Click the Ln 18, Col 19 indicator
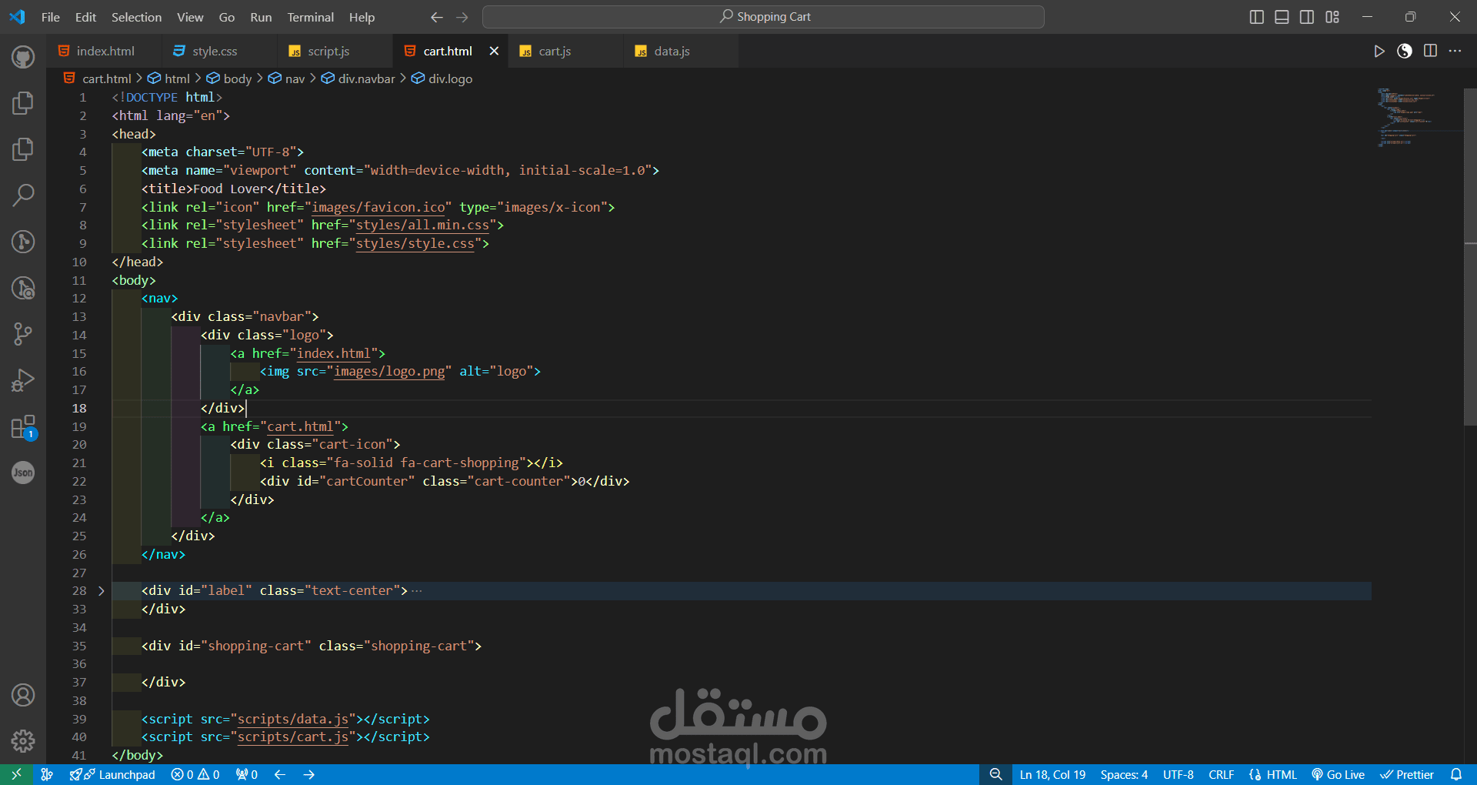 (x=1052, y=774)
